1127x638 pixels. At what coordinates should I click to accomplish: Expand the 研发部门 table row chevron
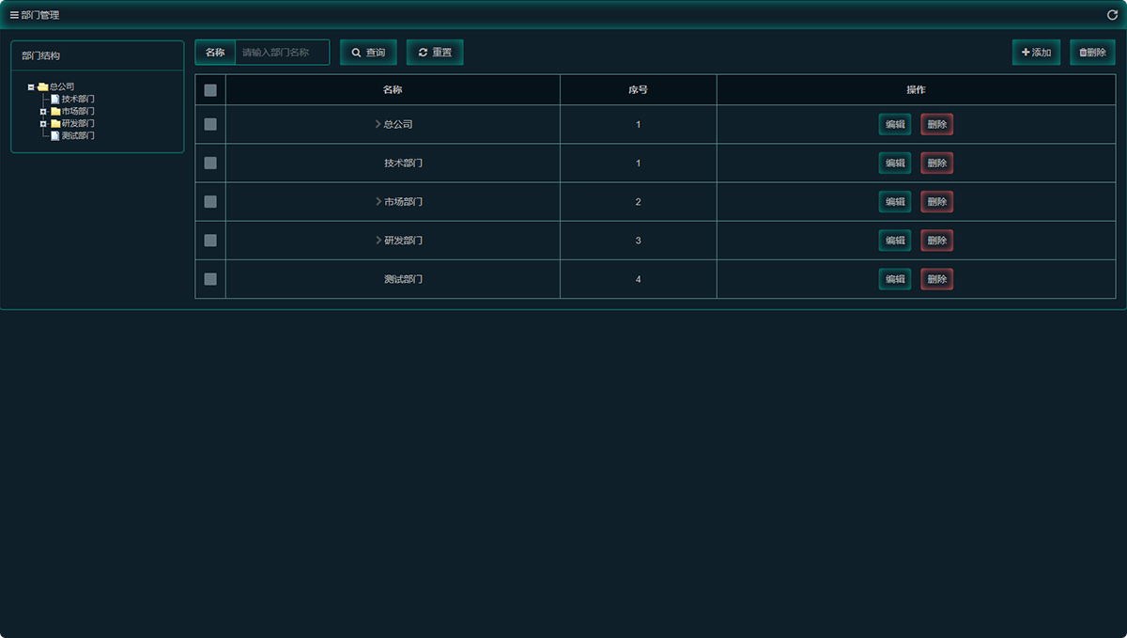pyautogui.click(x=378, y=241)
